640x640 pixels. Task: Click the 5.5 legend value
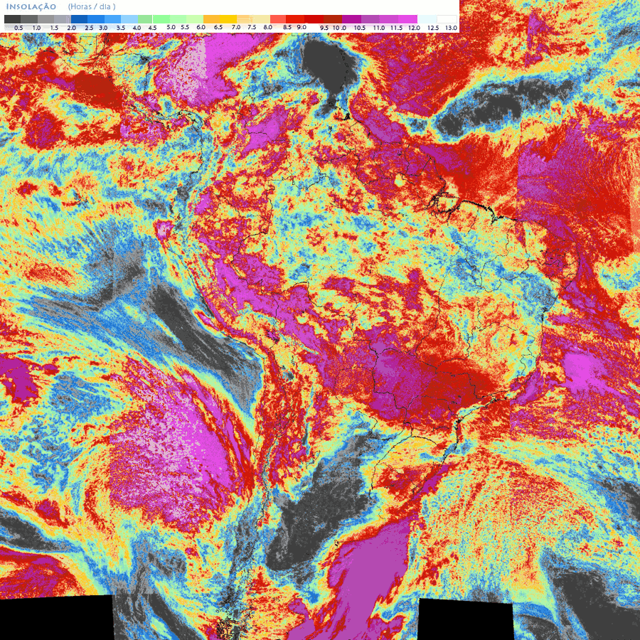tap(185, 27)
